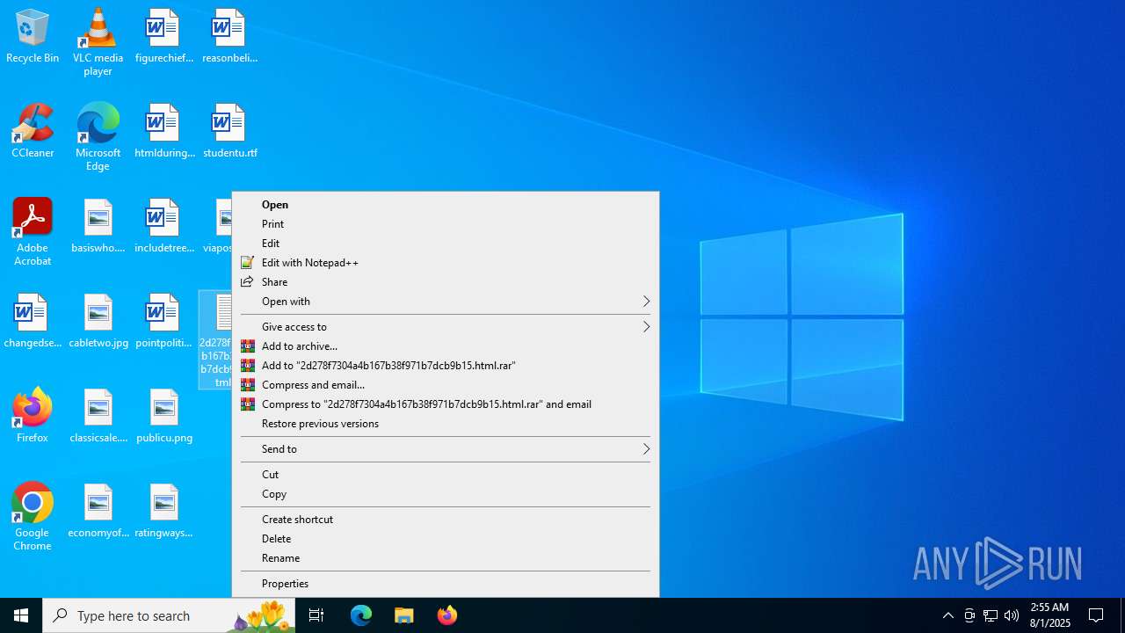Select the pointpoliti Word document icon
Screen dimensions: 1125x633
(x=163, y=322)
